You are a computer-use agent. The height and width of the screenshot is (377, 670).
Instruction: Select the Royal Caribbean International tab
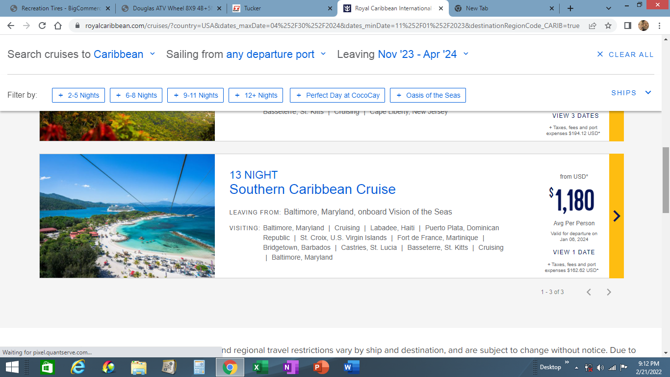[393, 8]
